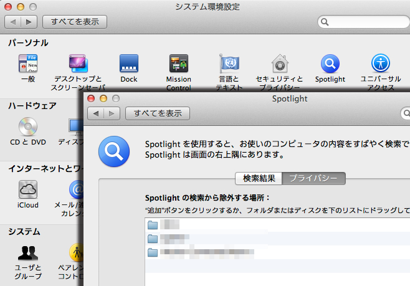Click the ハードウェア section heading
Screen dimensions: 410x286
(32, 106)
